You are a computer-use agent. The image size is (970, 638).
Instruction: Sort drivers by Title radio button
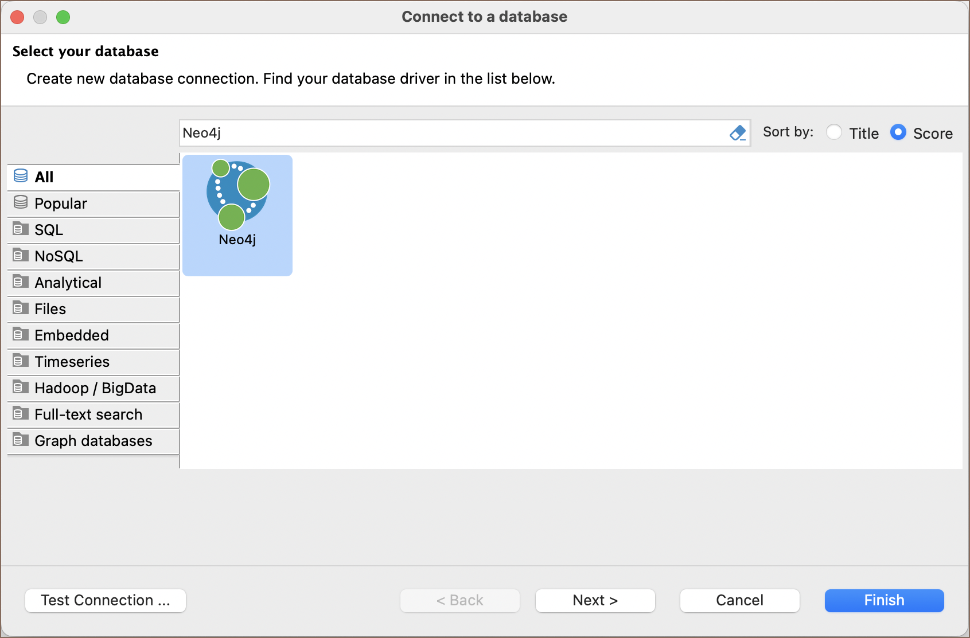(x=834, y=132)
